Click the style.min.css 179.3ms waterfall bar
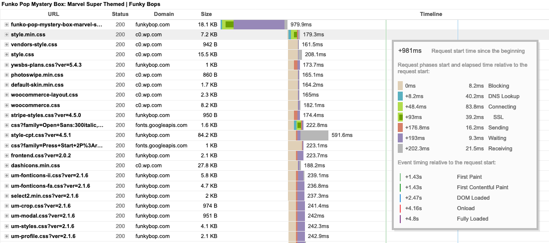This screenshot has width=549, height=243. click(x=294, y=34)
